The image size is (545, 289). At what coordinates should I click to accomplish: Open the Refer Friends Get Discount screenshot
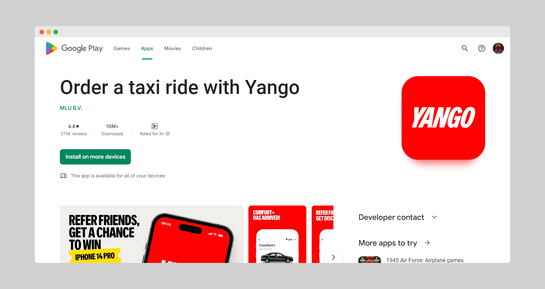click(323, 234)
